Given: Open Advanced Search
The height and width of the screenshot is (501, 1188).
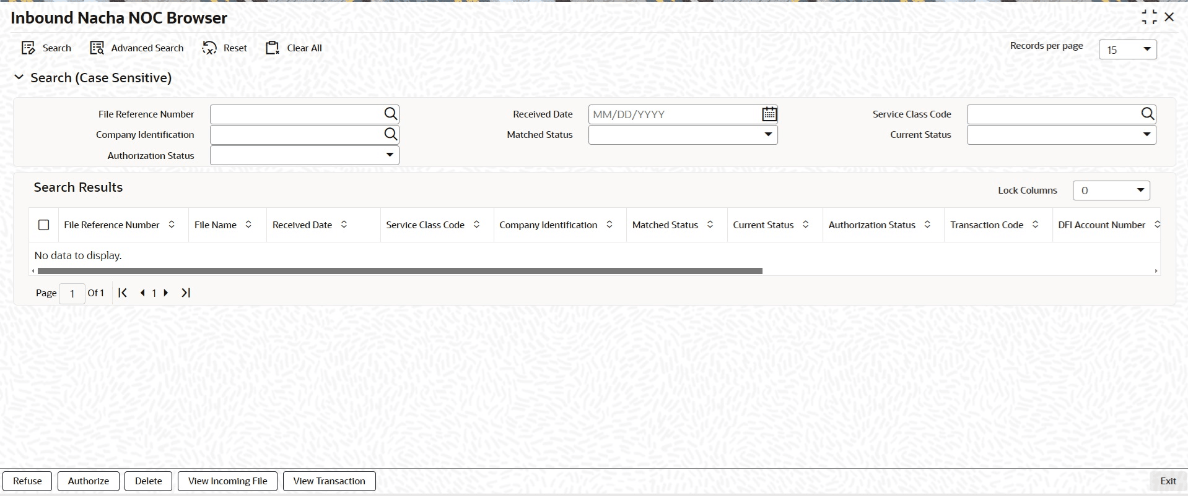Looking at the screenshot, I should point(137,48).
